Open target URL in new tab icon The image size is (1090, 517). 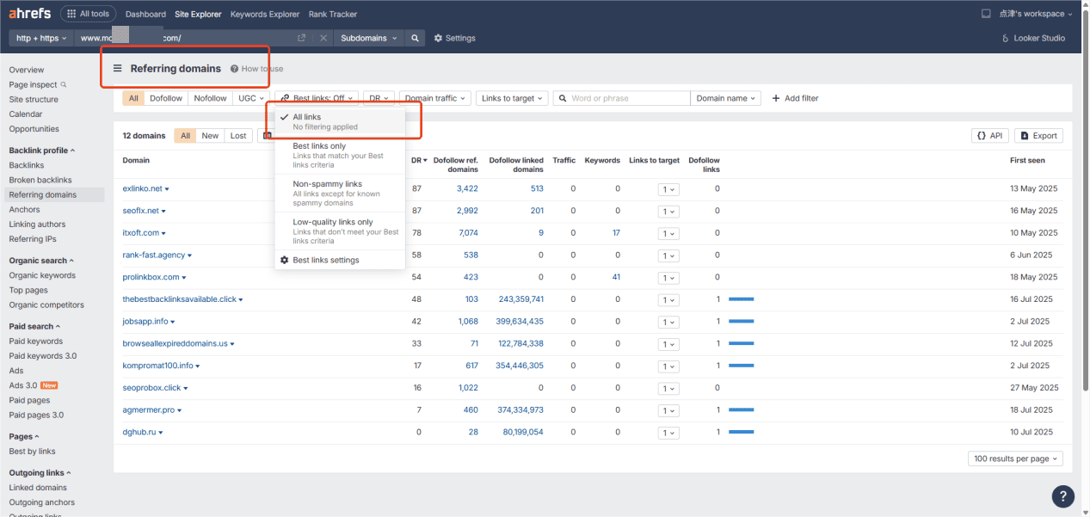(x=301, y=38)
